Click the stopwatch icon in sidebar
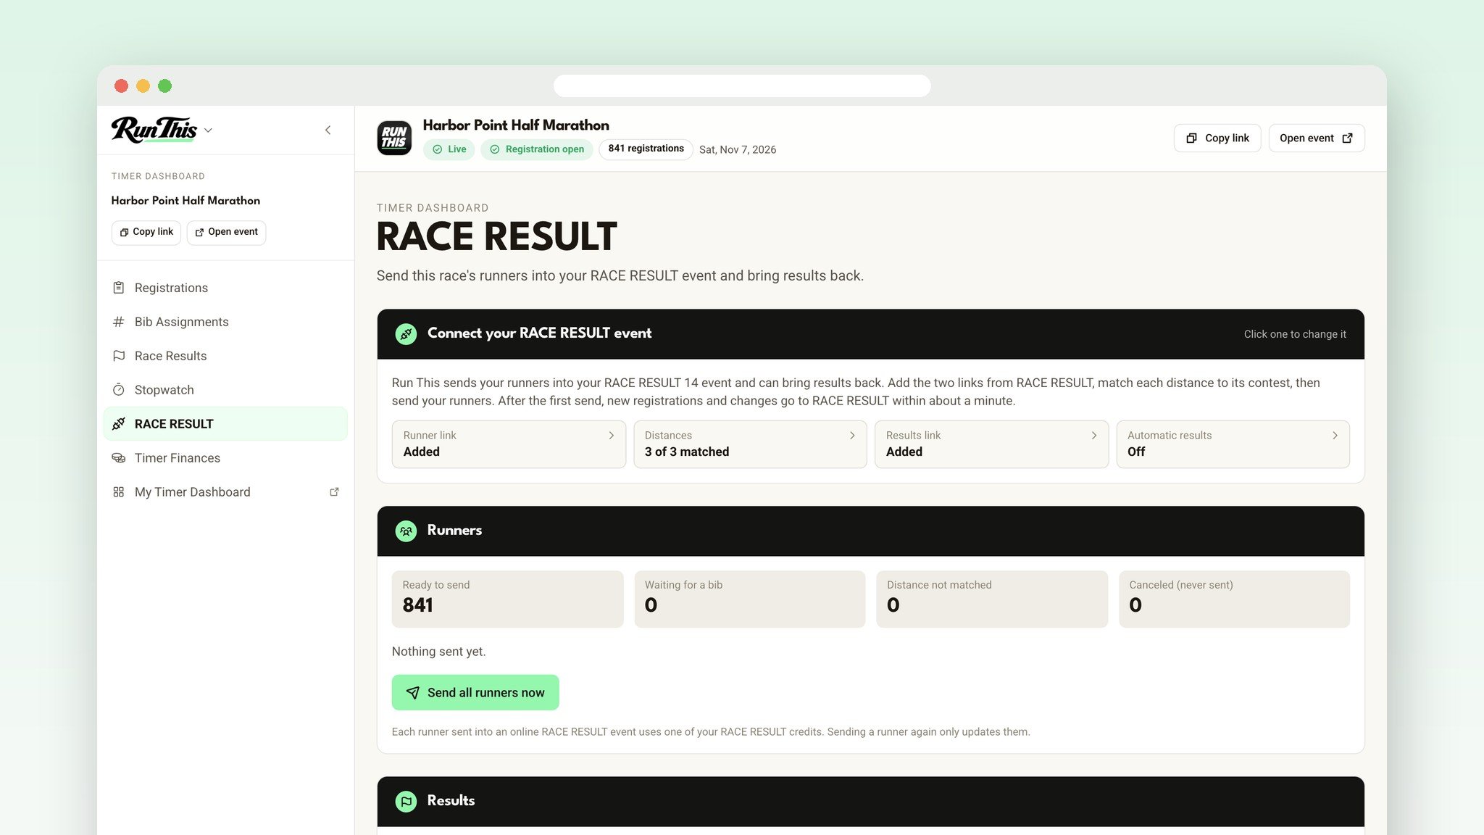Image resolution: width=1484 pixels, height=835 pixels. tap(119, 390)
